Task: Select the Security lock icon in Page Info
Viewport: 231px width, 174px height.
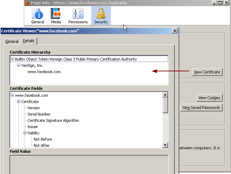Action: 101,16
